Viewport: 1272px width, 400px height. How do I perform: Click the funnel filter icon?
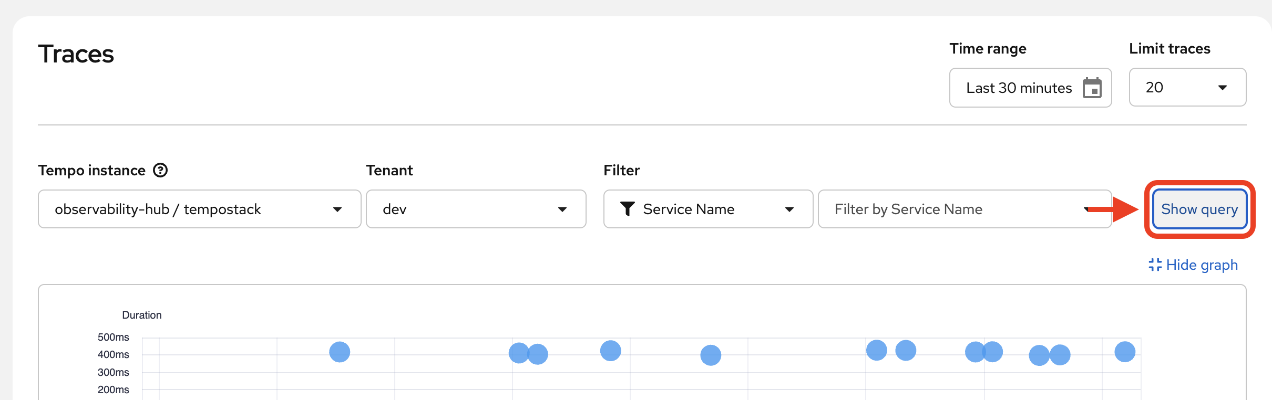point(627,209)
